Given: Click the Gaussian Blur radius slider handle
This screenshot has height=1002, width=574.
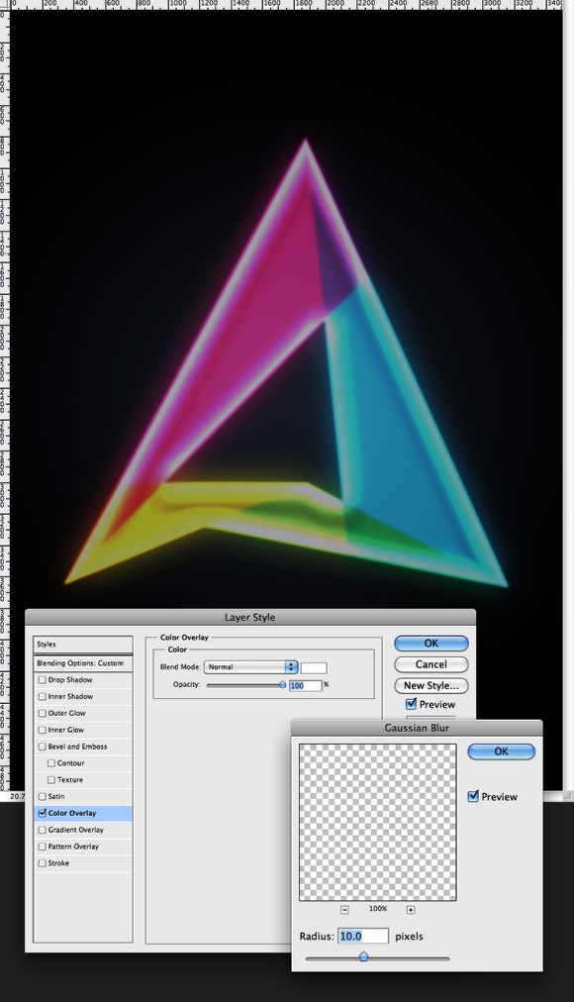Looking at the screenshot, I should (x=363, y=956).
